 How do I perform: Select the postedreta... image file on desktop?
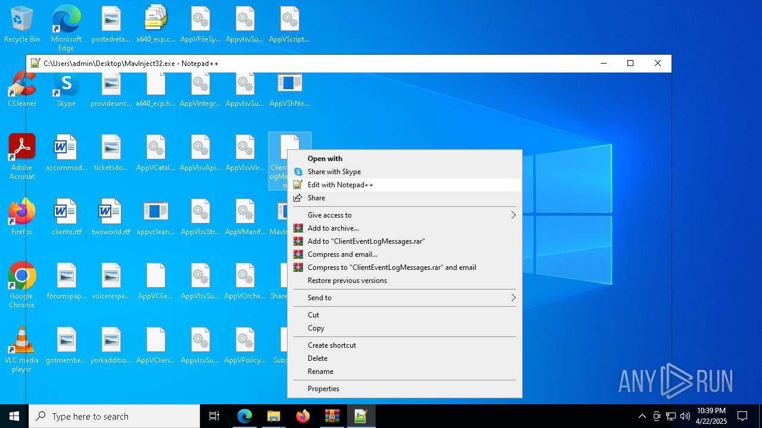click(x=111, y=25)
